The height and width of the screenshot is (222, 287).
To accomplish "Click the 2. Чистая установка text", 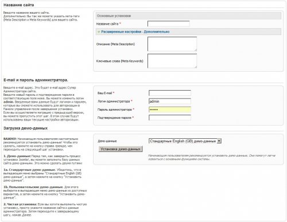I will click(x=20, y=204).
